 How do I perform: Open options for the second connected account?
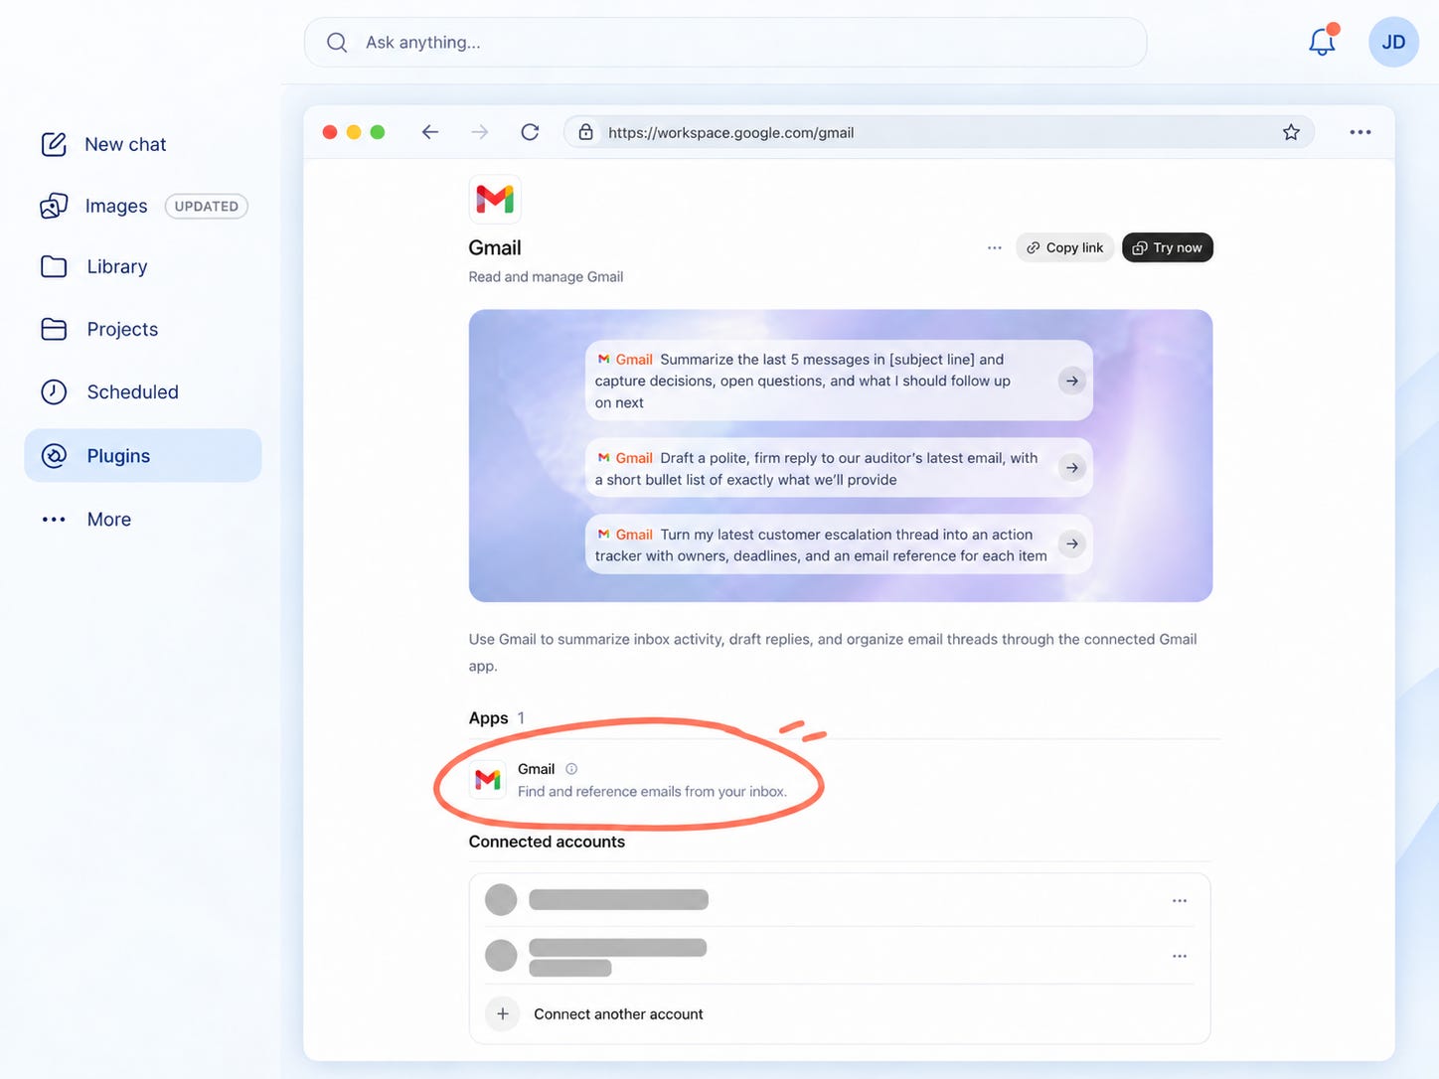(1180, 956)
